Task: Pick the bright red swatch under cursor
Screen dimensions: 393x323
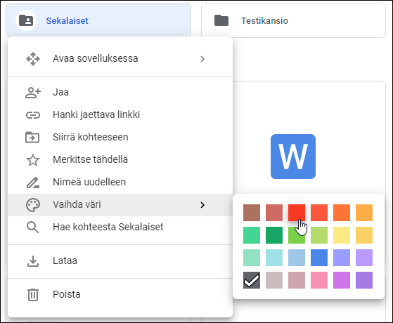Action: 297,213
